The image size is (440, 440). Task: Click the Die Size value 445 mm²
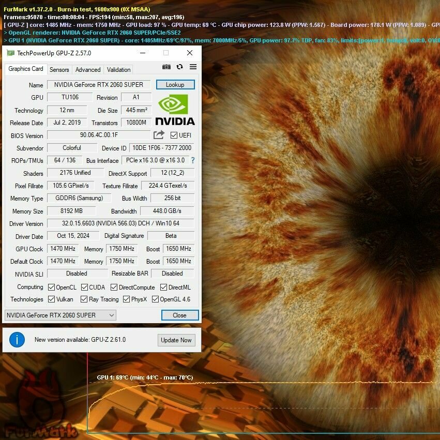click(136, 110)
